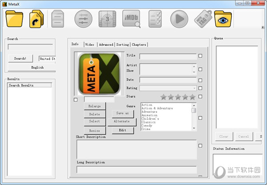This screenshot has height=185, width=267.
Task: Click the Auto Tag label icon
Action: tap(203, 19)
